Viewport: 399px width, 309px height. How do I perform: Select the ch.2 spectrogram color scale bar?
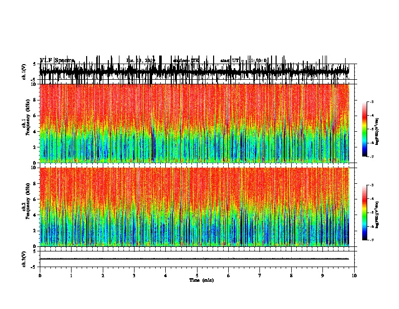tap(364, 213)
